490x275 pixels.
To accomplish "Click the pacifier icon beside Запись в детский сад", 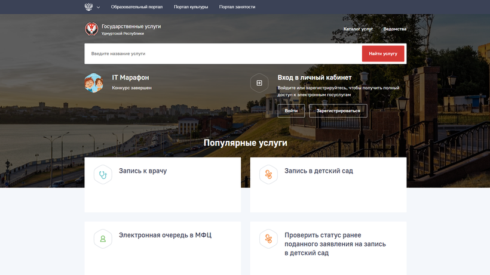I will (x=268, y=175).
